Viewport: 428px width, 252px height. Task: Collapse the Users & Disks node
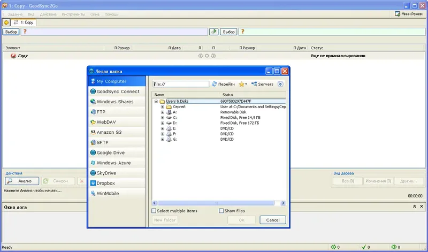click(x=156, y=101)
